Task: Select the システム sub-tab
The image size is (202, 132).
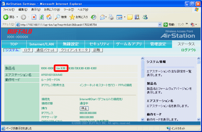Action: click(12, 50)
